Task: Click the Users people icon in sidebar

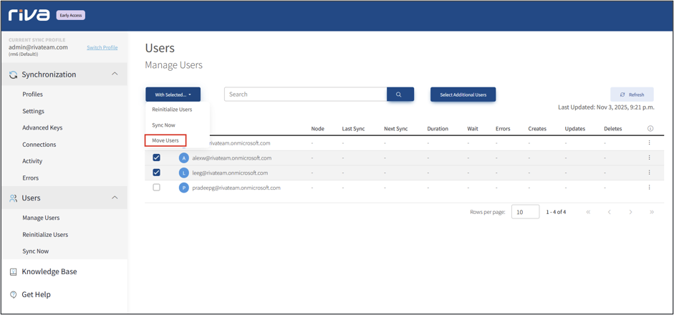Action: pos(14,198)
